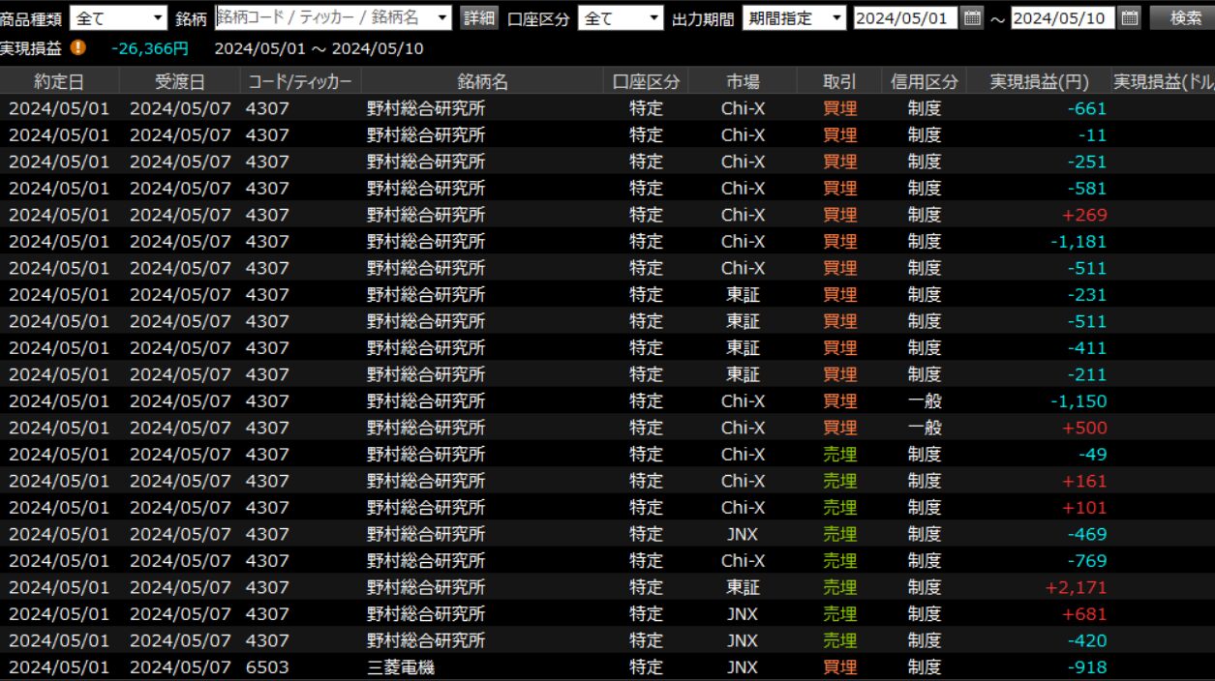
Task: Select the row with gain +161
Action: coord(607,481)
